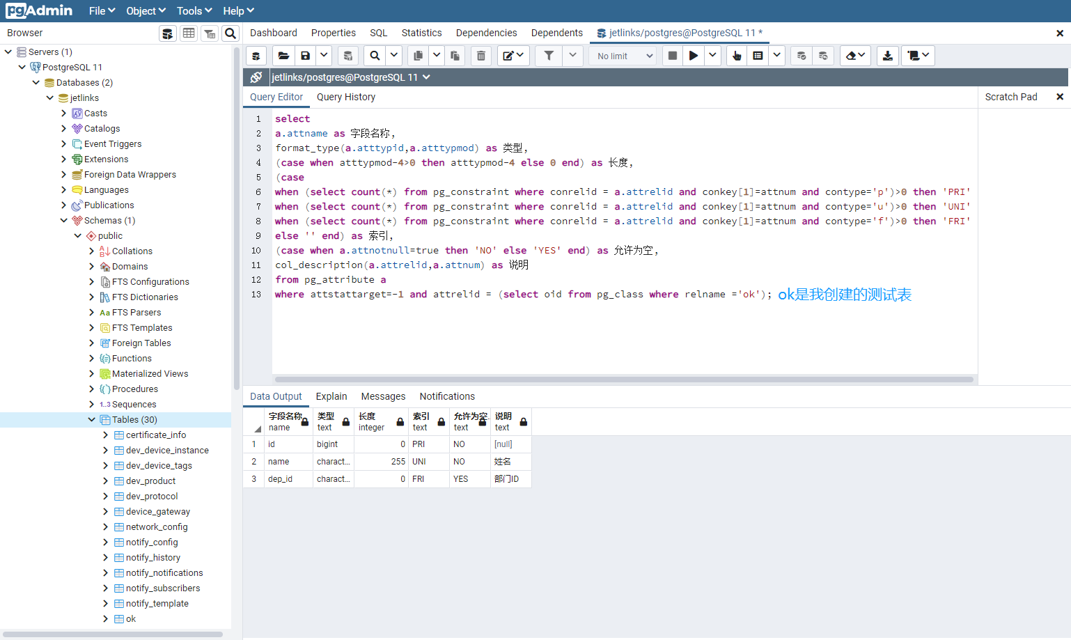Click the first query toolbar database icon
This screenshot has width=1071, height=640.
pos(256,56)
